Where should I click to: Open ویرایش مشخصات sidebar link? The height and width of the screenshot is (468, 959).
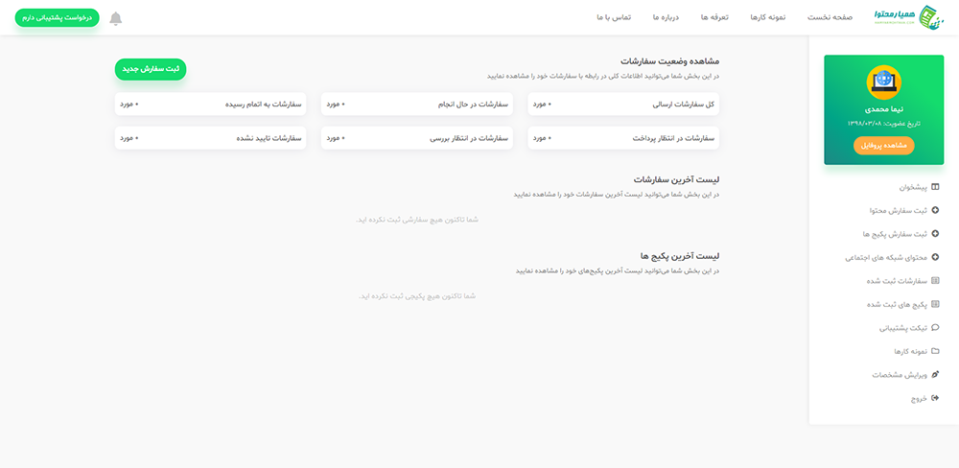click(x=900, y=374)
